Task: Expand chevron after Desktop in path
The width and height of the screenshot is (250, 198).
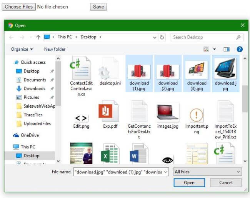Action: tap(100, 37)
